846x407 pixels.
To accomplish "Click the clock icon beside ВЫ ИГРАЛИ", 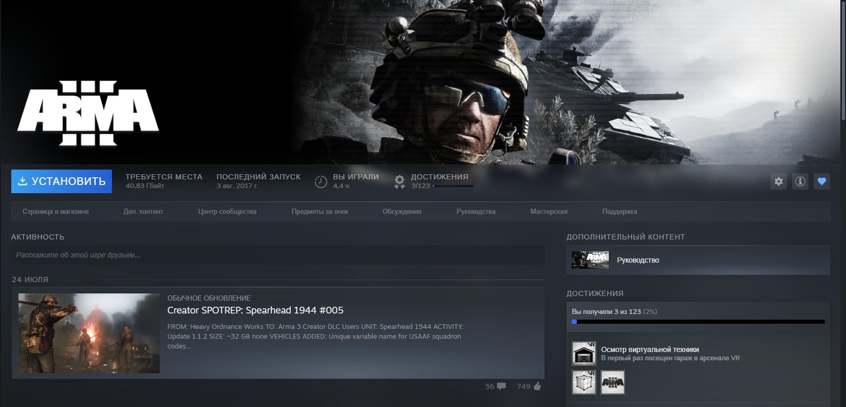I will point(321,182).
